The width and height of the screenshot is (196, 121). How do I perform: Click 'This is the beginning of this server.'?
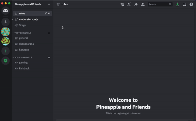coord(123,113)
